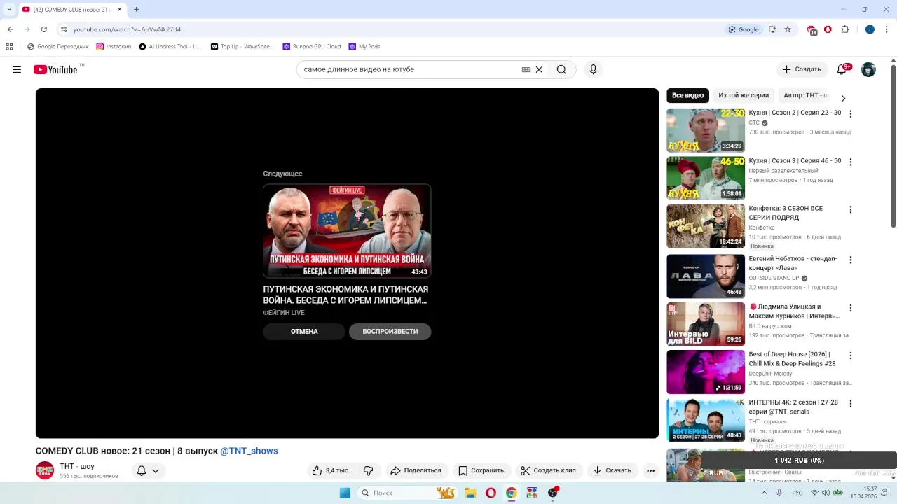Open the red Opera-style extension icon
897x504 pixels.
pyautogui.click(x=828, y=29)
